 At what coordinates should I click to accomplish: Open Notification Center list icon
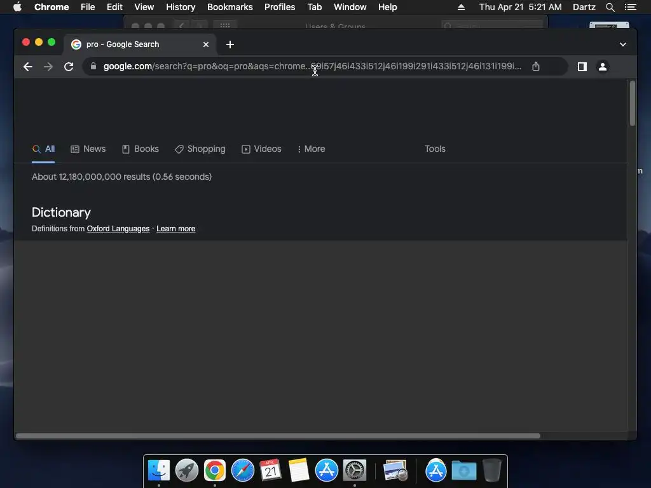tap(630, 7)
